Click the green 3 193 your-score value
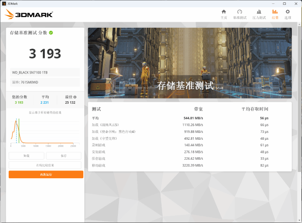The image size is (302, 223). (19, 102)
